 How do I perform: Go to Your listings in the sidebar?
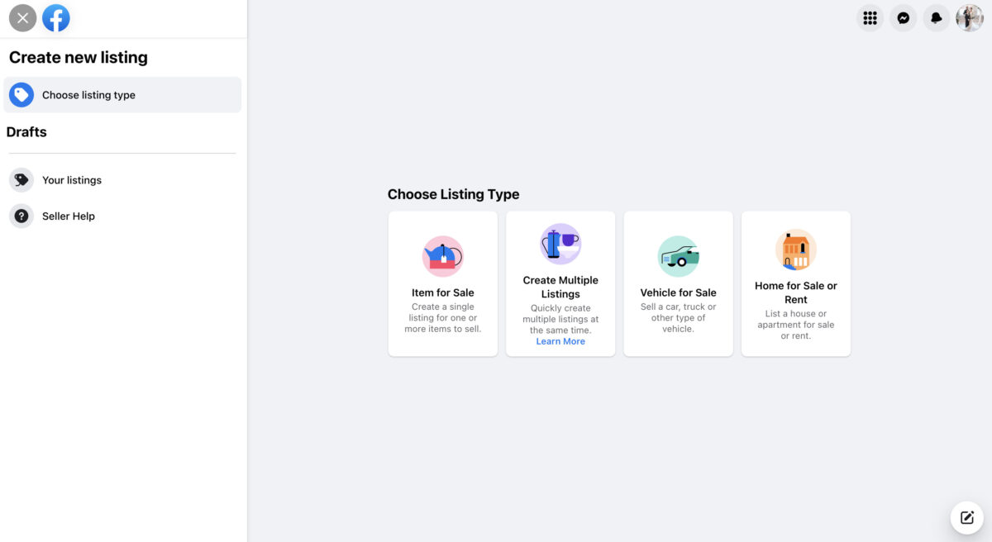[72, 179]
